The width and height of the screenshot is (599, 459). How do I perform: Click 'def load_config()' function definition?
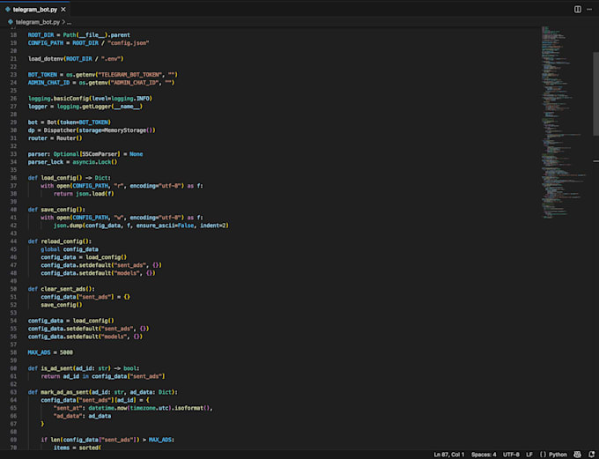(69, 178)
